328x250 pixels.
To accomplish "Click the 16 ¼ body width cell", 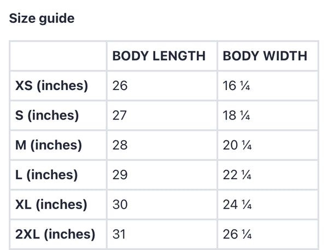I will point(237,86).
